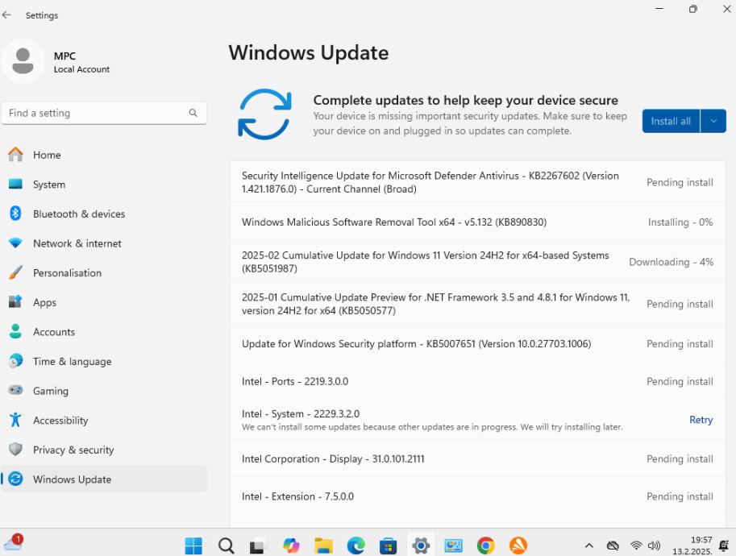Open the Windows Start menu
This screenshot has width=736, height=556.
193,546
